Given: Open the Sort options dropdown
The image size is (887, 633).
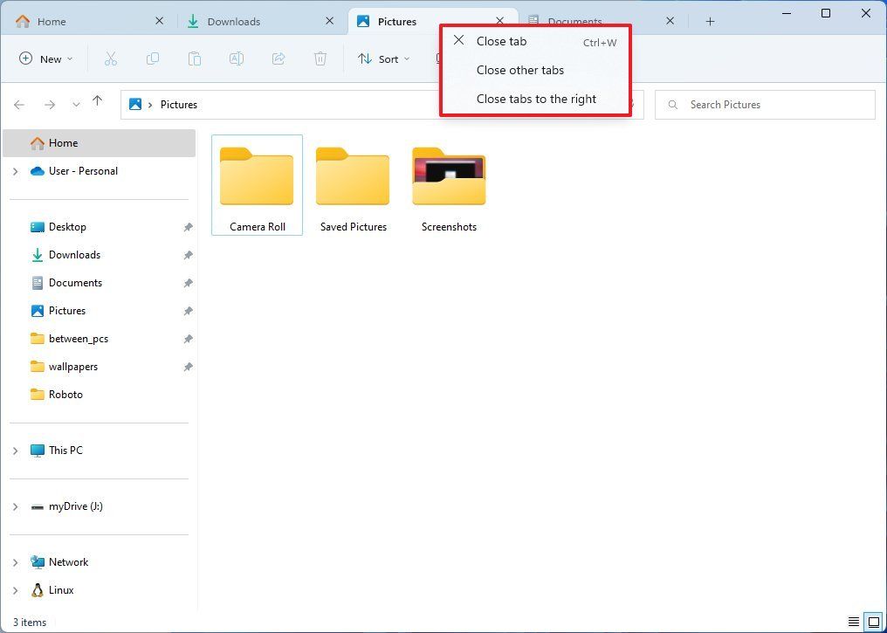Looking at the screenshot, I should coord(383,58).
